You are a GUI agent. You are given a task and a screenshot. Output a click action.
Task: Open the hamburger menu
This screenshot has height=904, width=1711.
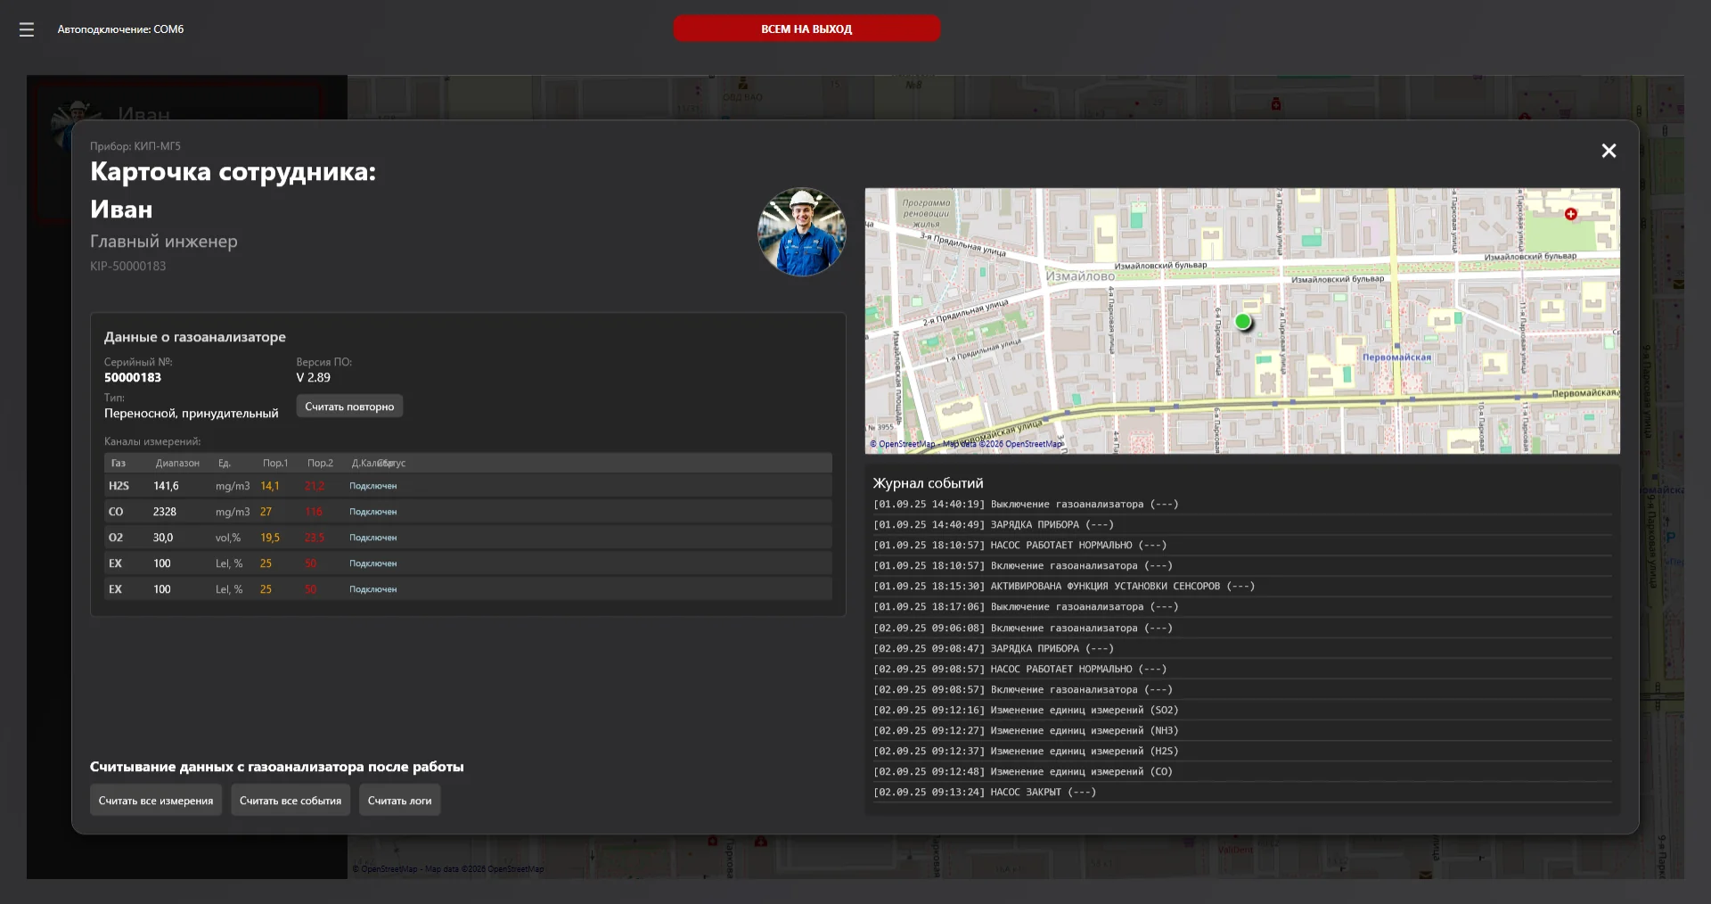[x=27, y=29]
